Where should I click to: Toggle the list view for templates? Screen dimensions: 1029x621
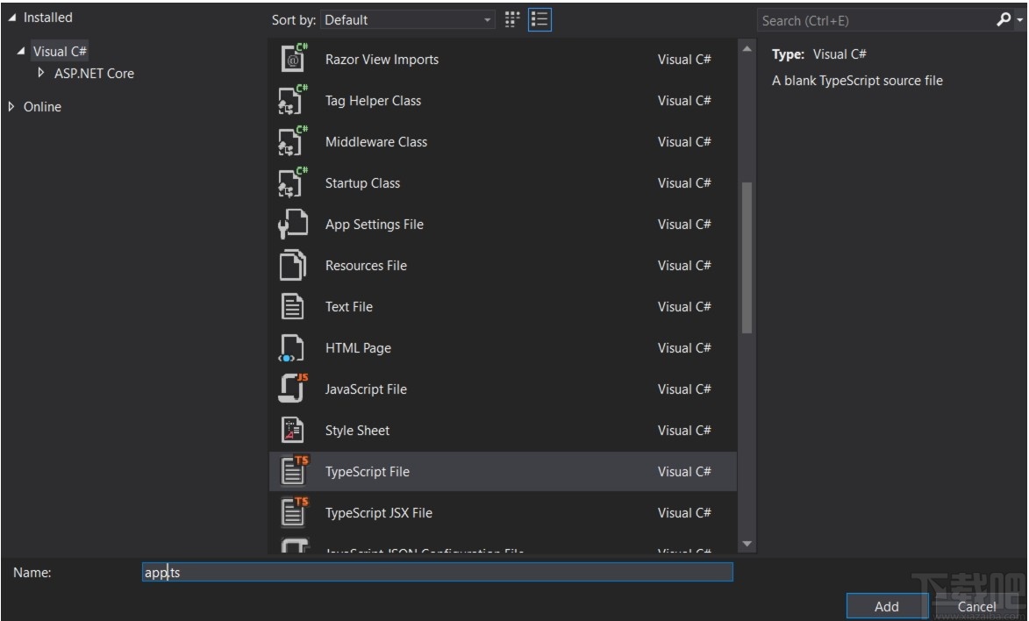point(537,19)
